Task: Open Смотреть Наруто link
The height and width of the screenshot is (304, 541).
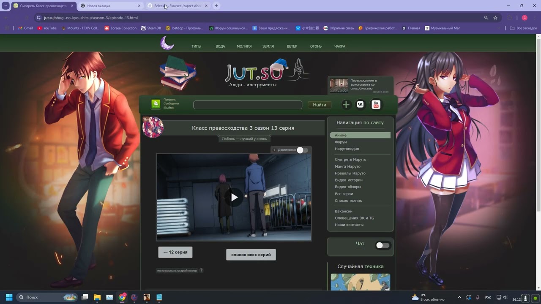Action: click(x=350, y=160)
